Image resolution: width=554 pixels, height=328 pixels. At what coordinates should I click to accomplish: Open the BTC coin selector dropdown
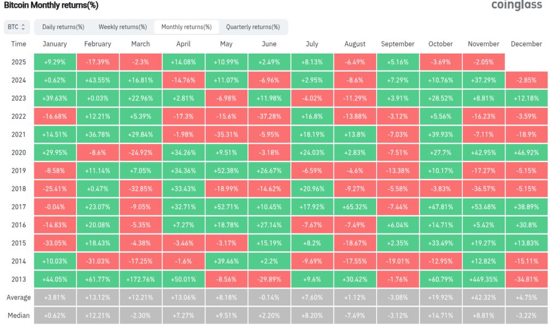[x=15, y=26]
